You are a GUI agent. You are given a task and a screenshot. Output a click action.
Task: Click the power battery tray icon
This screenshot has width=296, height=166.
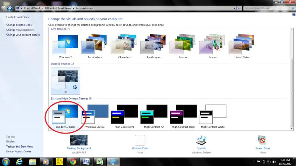[264, 162]
